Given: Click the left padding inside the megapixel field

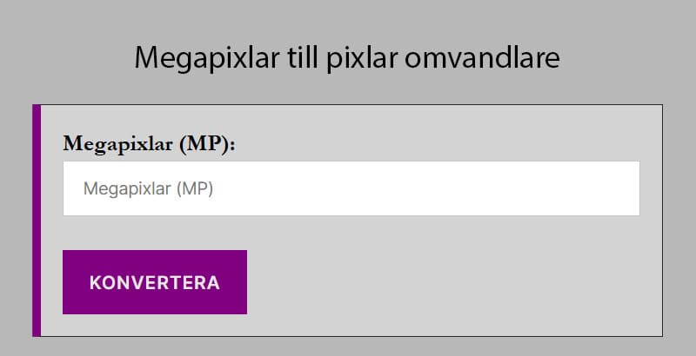Looking at the screenshot, I should click(72, 188).
